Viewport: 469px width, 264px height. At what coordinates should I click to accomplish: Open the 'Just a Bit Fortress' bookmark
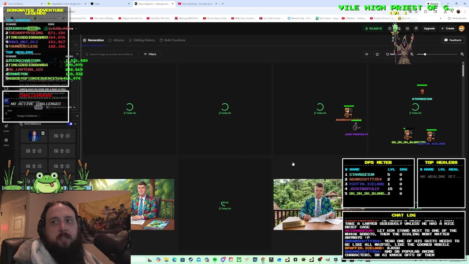(272, 18)
